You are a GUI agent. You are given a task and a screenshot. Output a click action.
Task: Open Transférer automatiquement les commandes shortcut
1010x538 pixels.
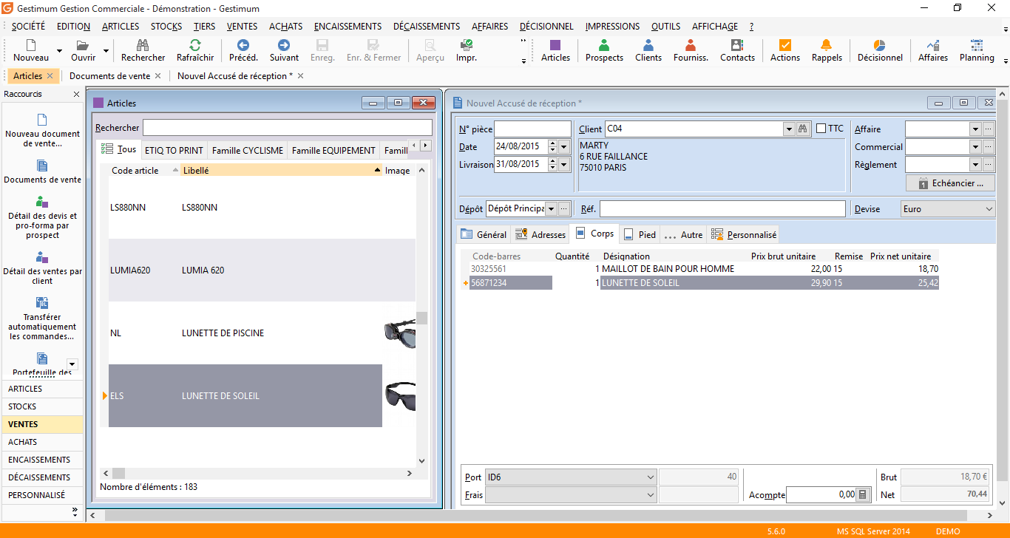pyautogui.click(x=42, y=319)
